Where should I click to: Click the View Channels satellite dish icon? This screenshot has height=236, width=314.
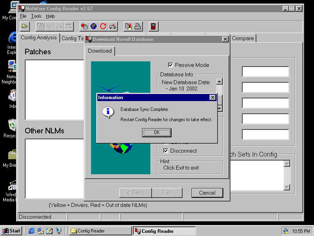pyautogui.click(x=58, y=231)
